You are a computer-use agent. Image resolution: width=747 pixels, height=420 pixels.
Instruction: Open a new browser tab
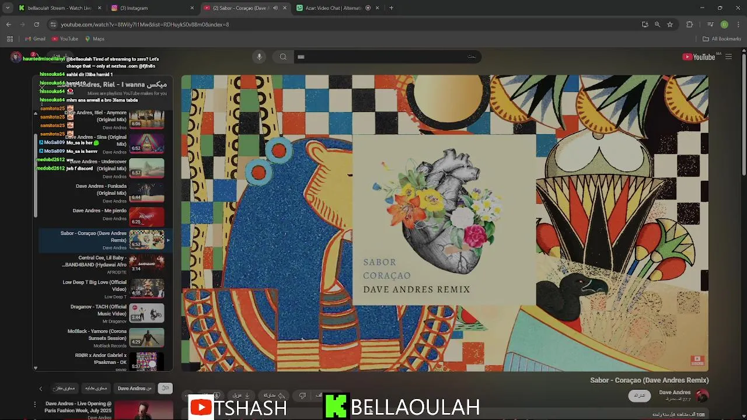click(391, 8)
